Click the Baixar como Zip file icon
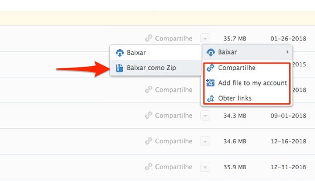 click(x=120, y=68)
